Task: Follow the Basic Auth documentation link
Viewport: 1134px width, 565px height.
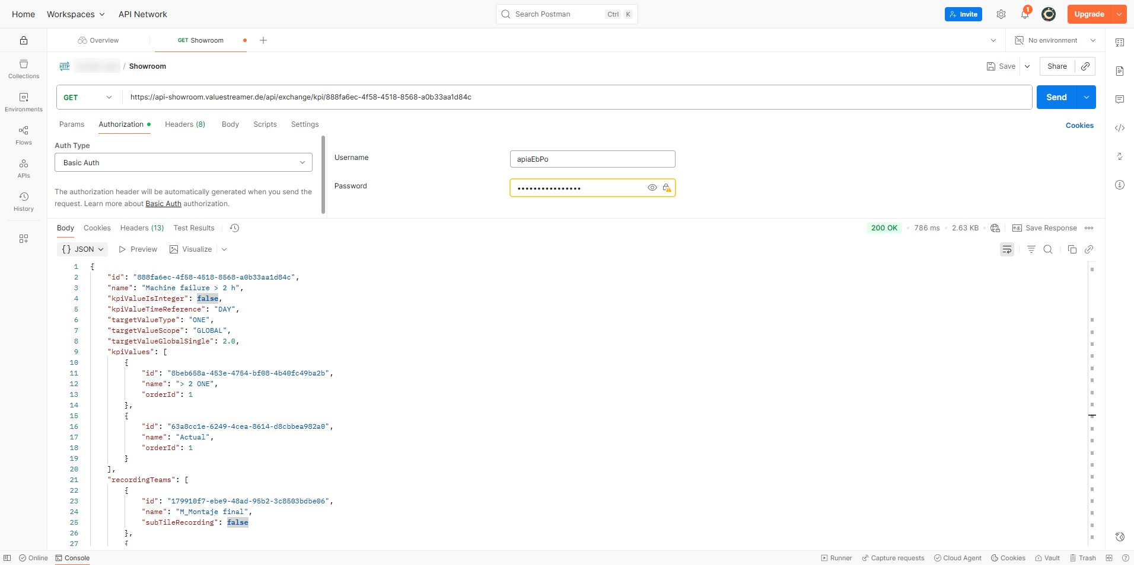Action: point(164,204)
